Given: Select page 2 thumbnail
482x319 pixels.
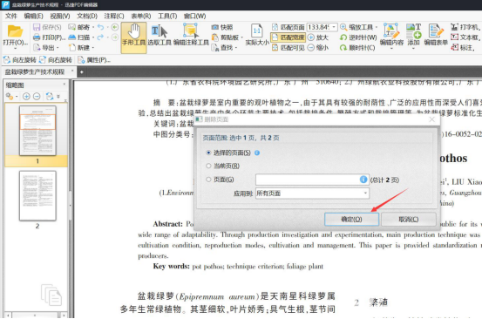Looking at the screenshot, I should pos(37,196).
